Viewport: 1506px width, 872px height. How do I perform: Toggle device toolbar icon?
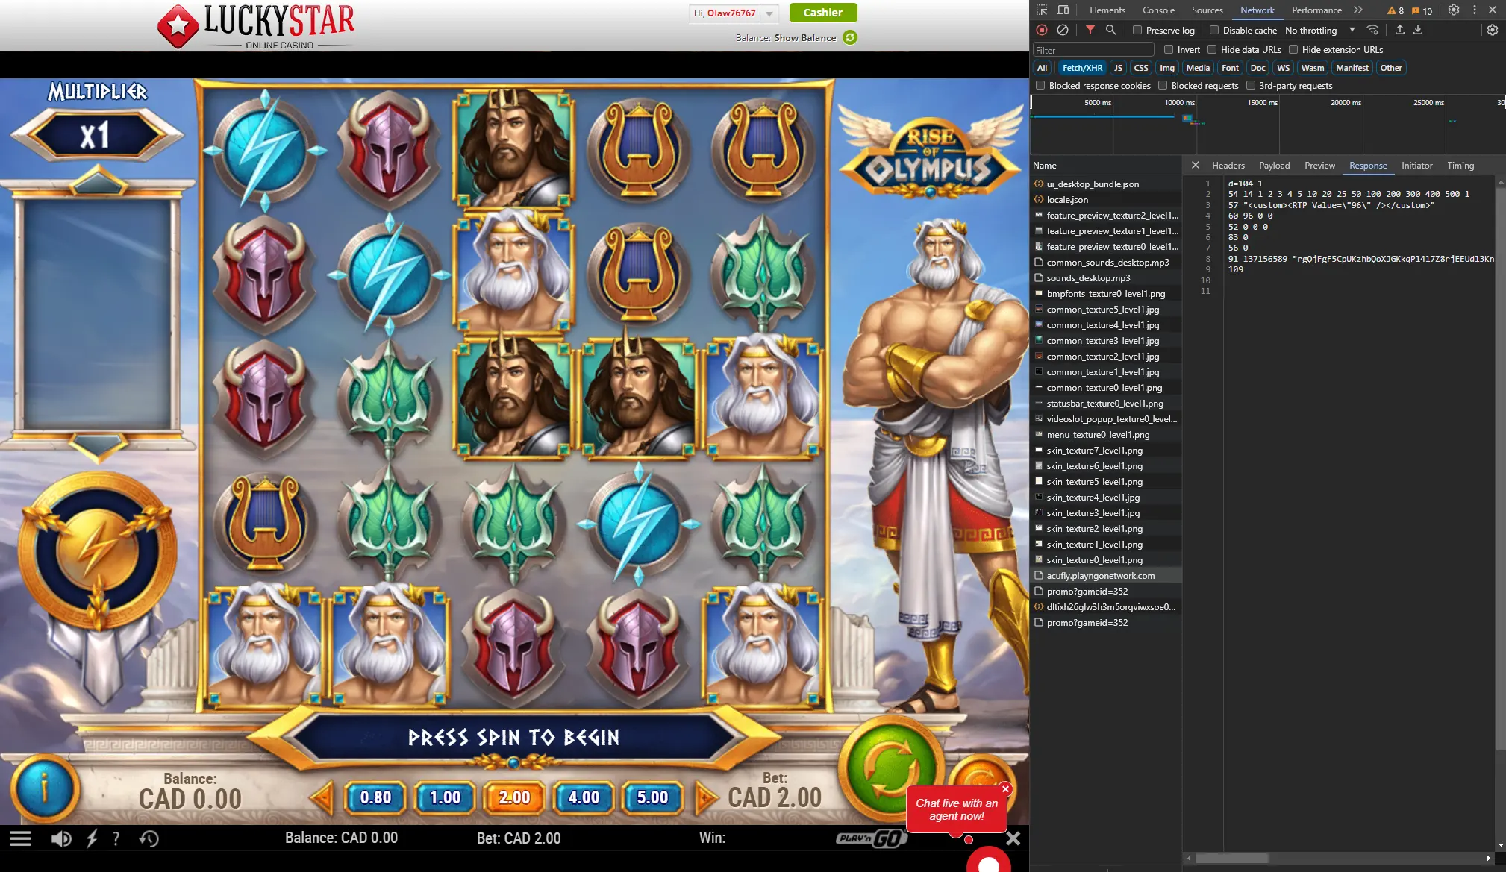tap(1063, 10)
